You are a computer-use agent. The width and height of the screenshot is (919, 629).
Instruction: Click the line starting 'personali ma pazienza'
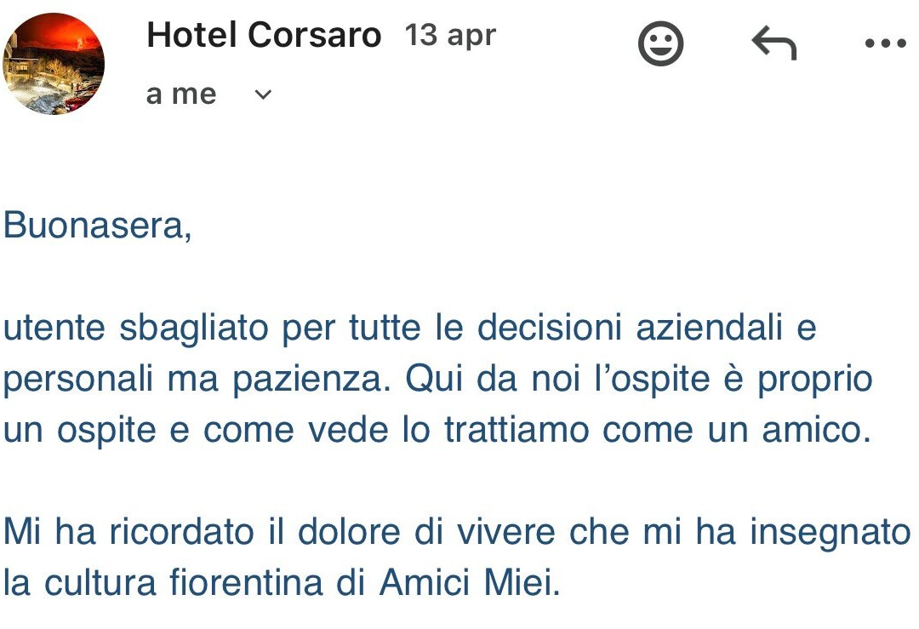[437, 380]
